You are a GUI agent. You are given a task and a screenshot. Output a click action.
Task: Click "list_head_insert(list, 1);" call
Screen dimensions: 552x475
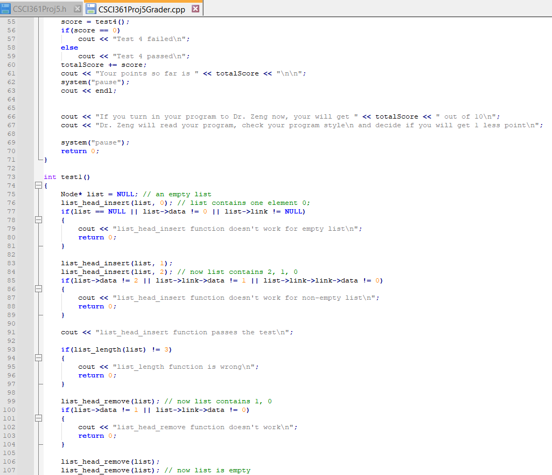[x=116, y=263]
